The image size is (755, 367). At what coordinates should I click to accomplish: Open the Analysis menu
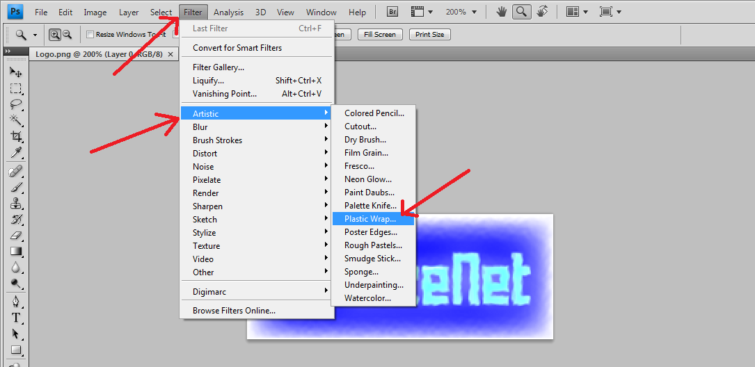tap(229, 13)
